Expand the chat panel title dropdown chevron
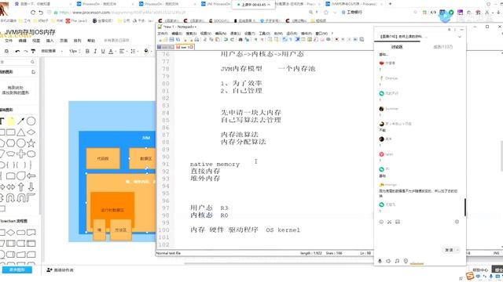Screen dimensions: 503x282 (459, 37)
